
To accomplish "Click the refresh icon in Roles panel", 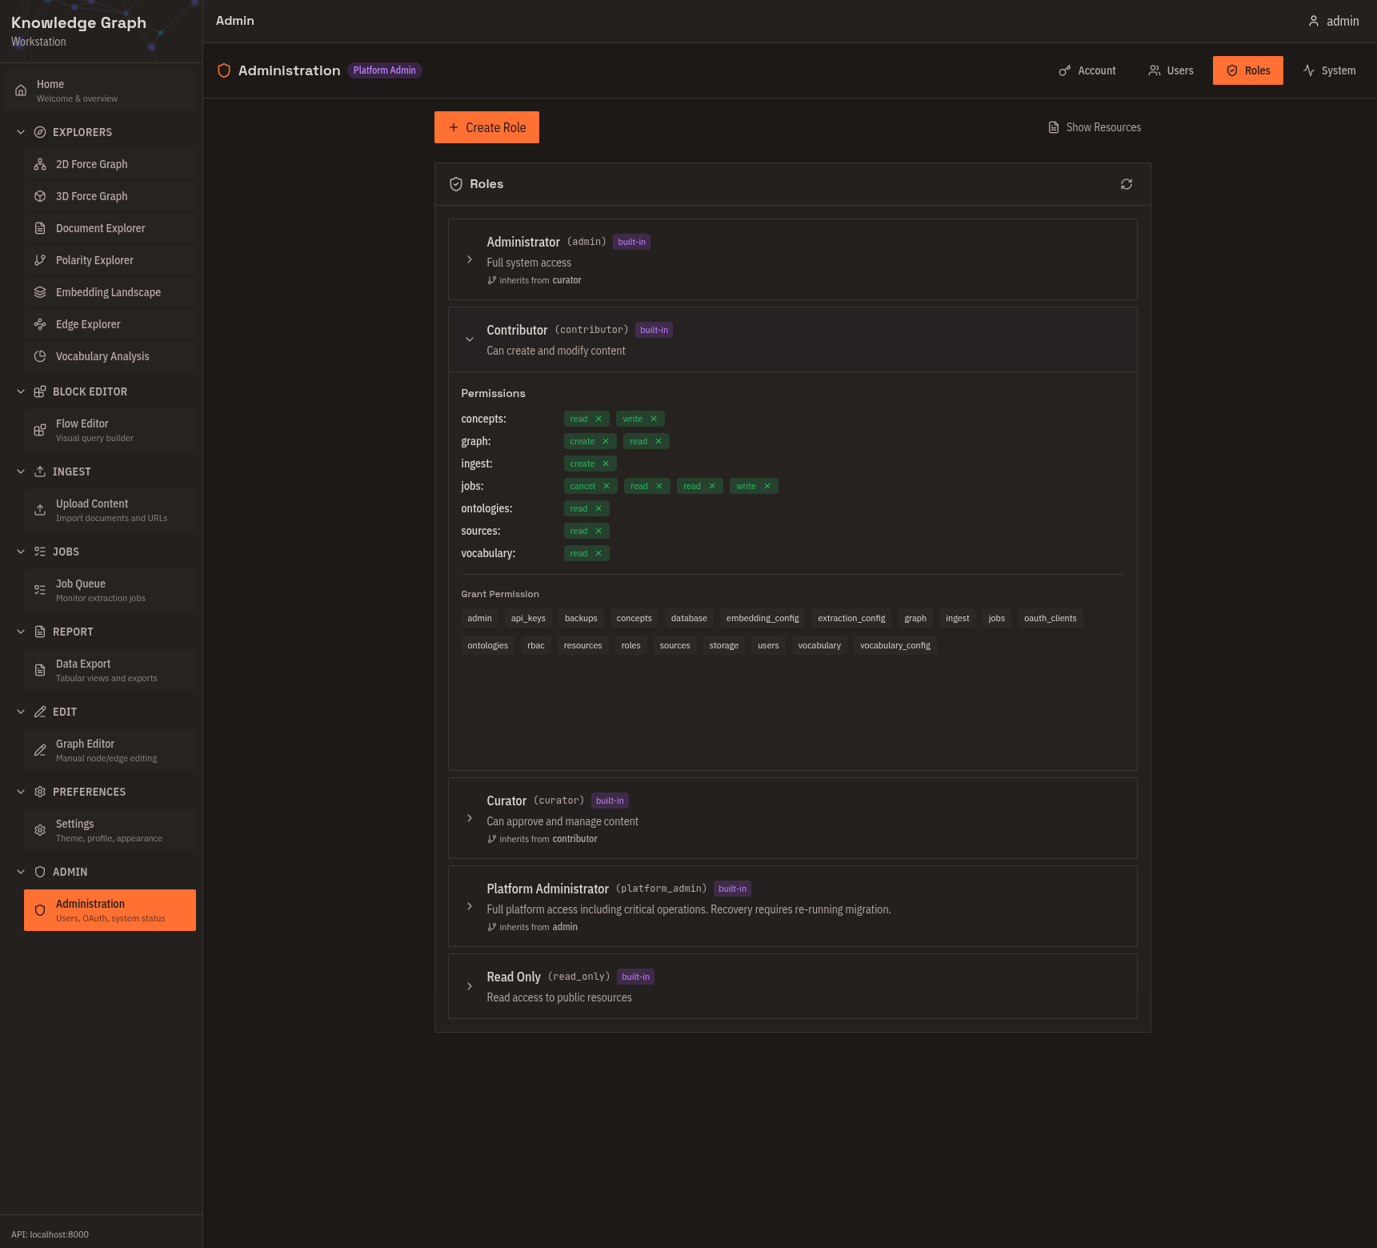I will (x=1126, y=184).
